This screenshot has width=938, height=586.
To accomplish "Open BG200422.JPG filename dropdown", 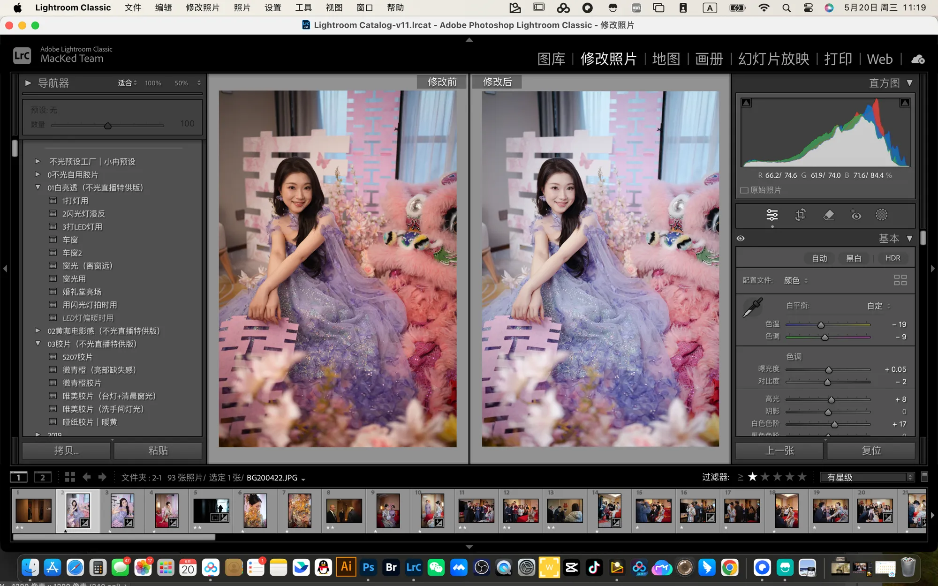I will coord(276,478).
